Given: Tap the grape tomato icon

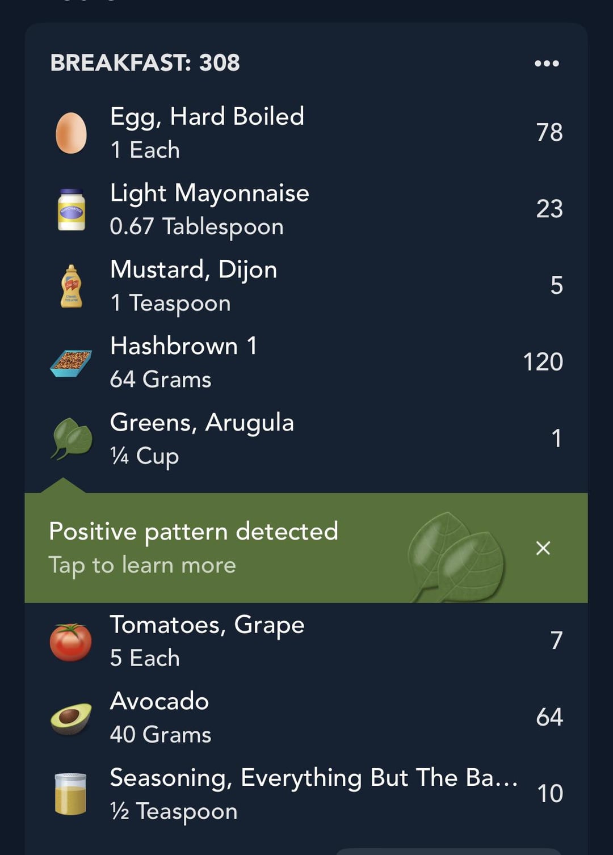Looking at the screenshot, I should point(71,642).
